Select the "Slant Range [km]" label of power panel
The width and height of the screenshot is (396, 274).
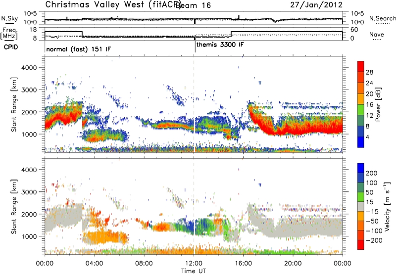14,104
